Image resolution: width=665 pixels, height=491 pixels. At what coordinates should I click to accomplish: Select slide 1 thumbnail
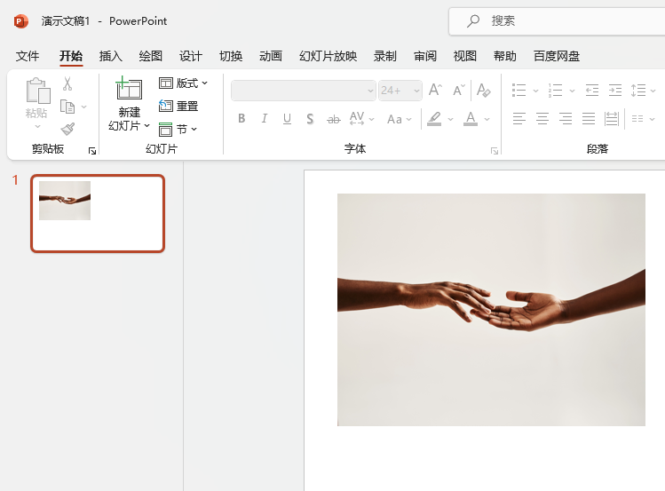coord(98,213)
